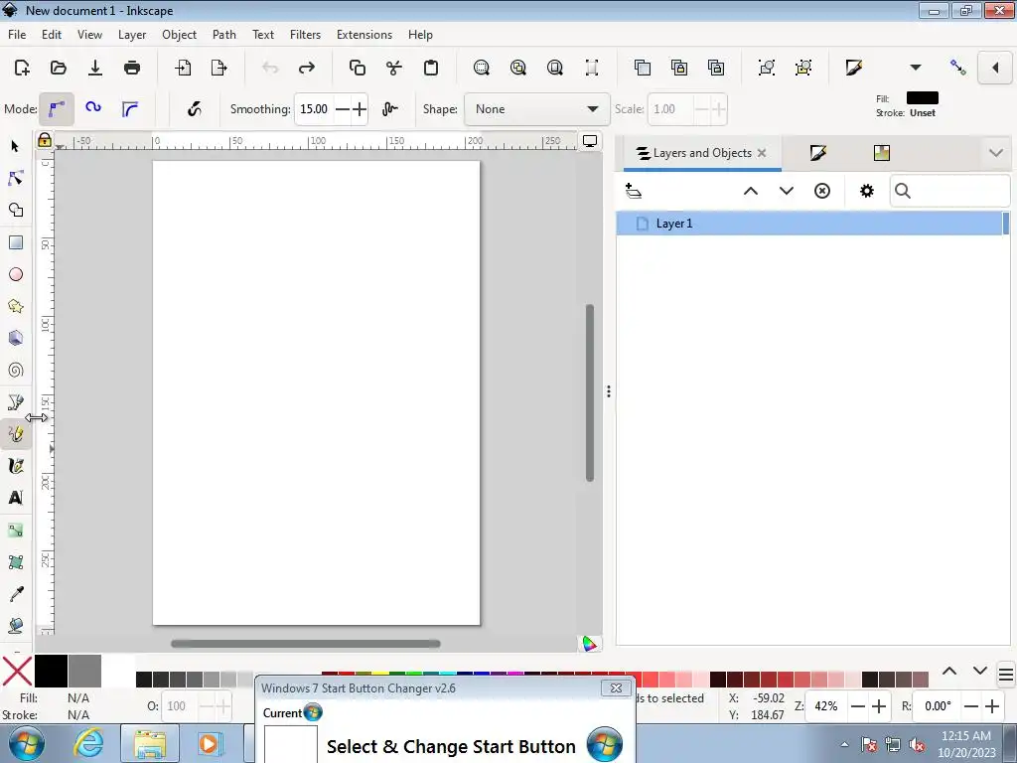Toggle pressure sensitivity button
The height and width of the screenshot is (763, 1017).
click(194, 109)
